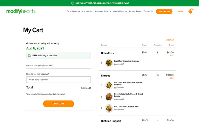Edit the Breakfasts selection
This screenshot has width=199, height=123.
(x=172, y=56)
